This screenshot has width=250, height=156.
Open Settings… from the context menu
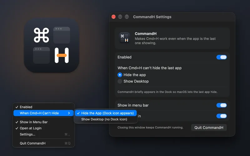pos(43,134)
